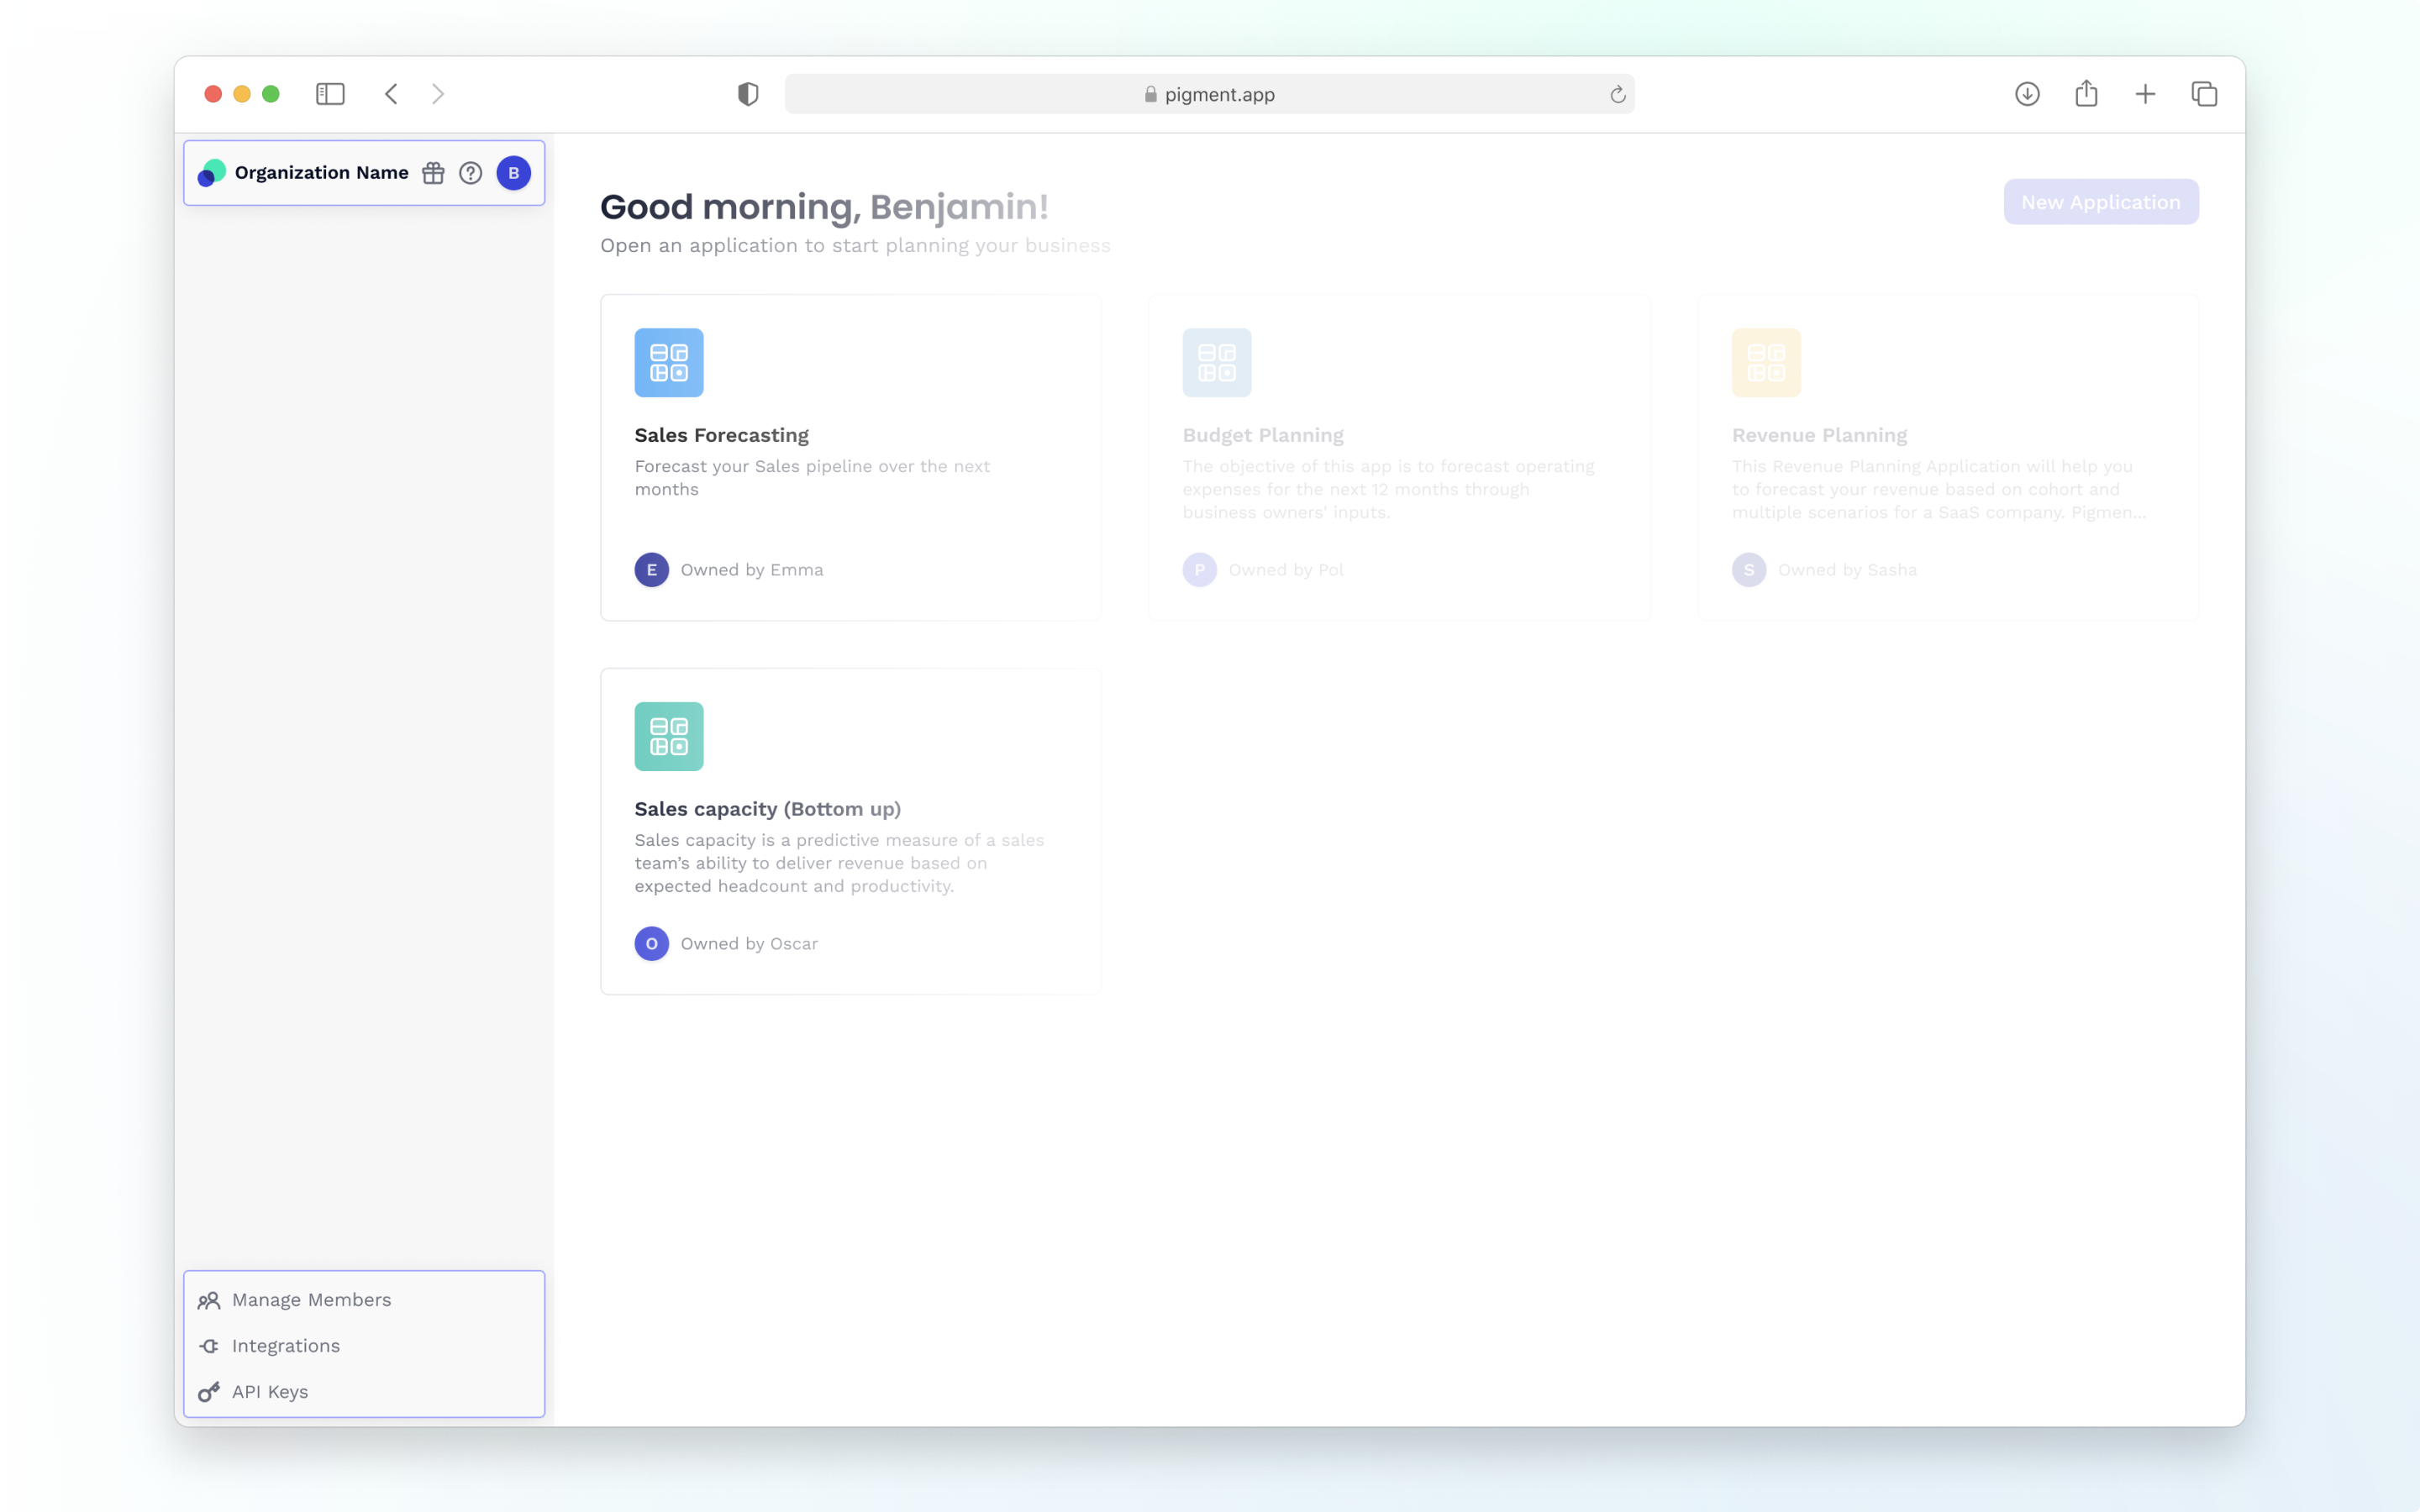
Task: Open the Benjamin 'B' profile avatar
Action: [x=514, y=173]
